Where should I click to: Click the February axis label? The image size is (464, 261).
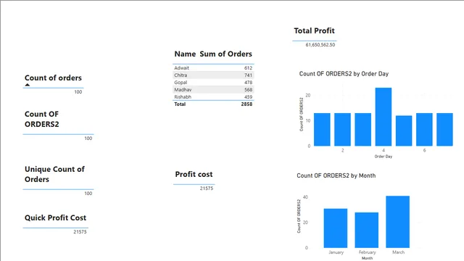pyautogui.click(x=368, y=252)
